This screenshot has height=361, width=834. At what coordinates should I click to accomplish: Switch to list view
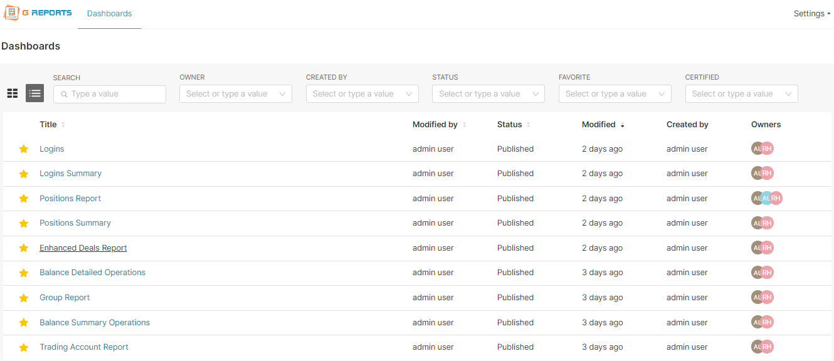(x=34, y=93)
